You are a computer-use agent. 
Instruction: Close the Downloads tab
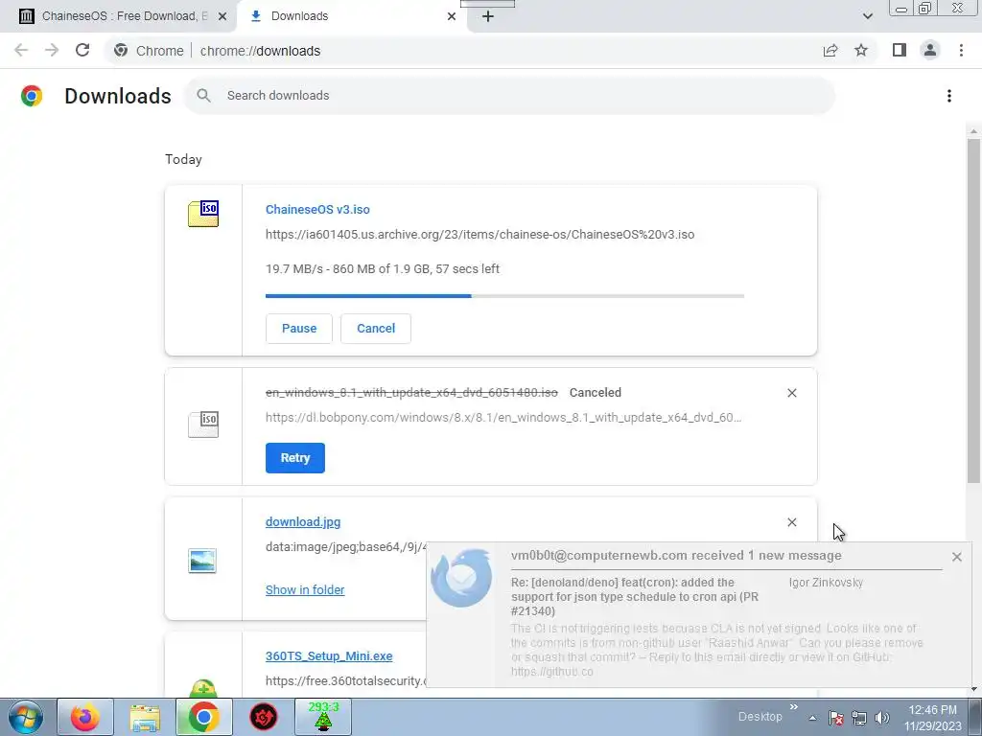452,16
